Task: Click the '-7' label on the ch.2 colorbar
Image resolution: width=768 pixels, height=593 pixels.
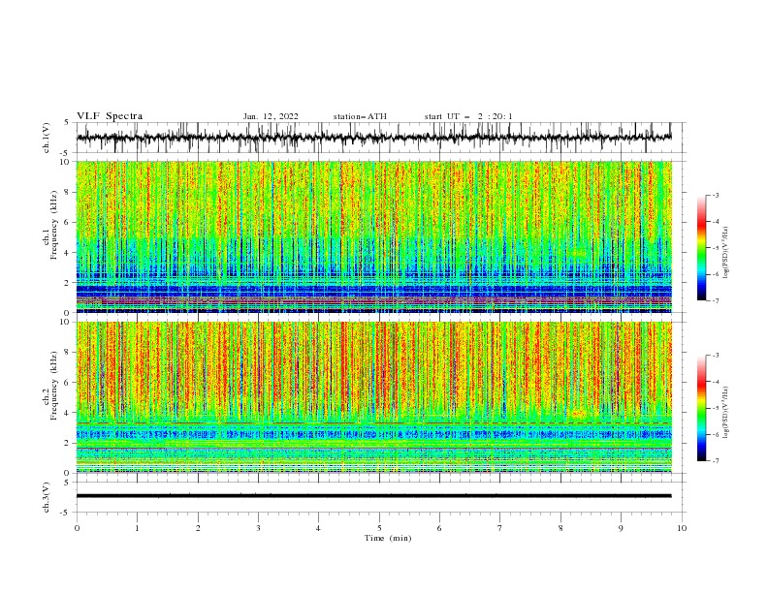Action: [x=715, y=460]
